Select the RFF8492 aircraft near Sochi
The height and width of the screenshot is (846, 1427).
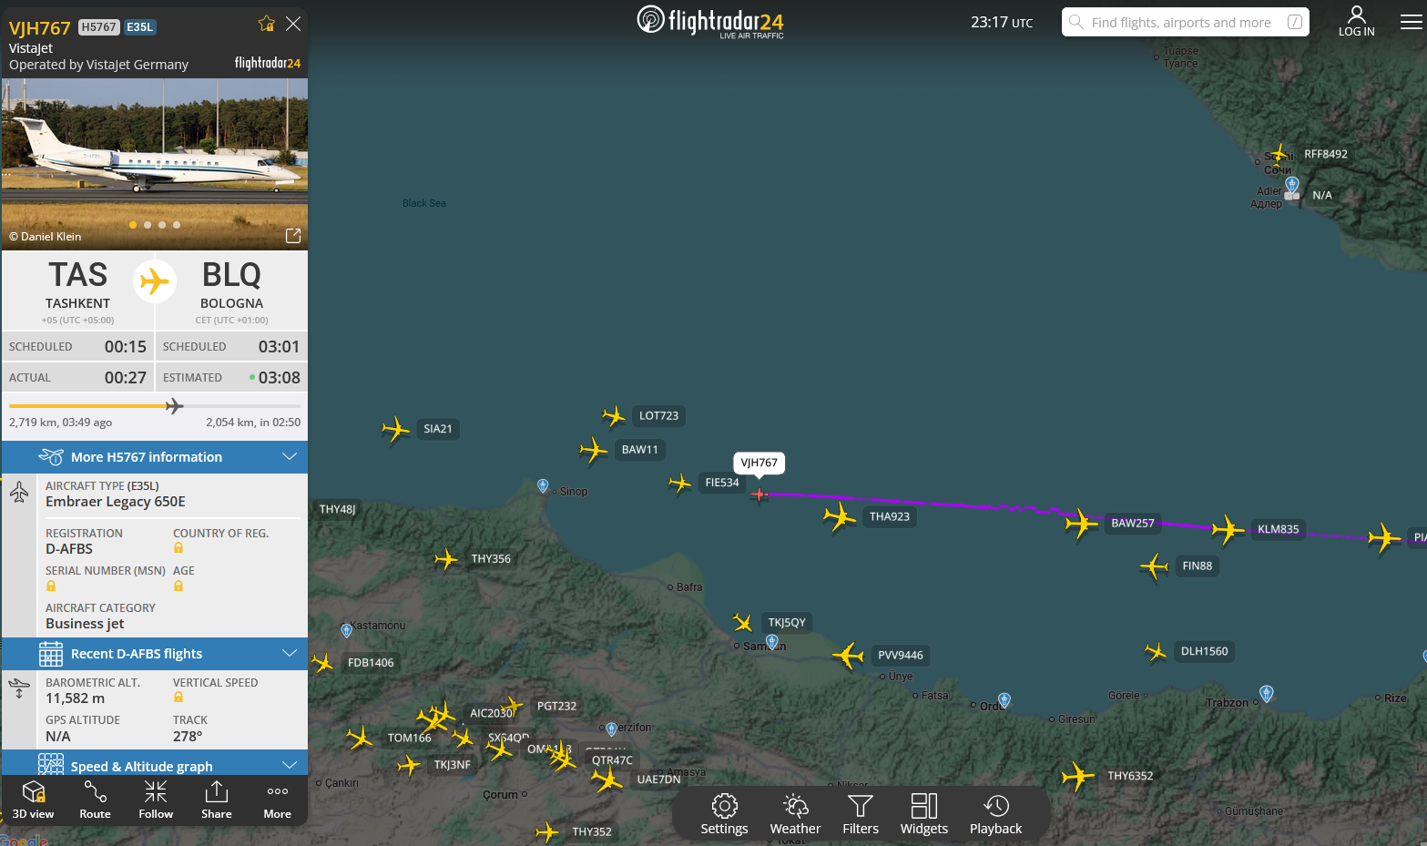pos(1279,154)
